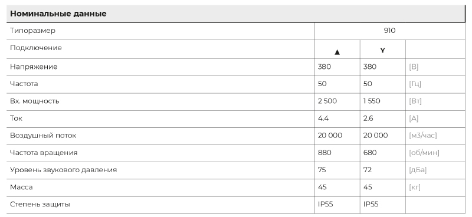Click the delta connection triangle icon

[x=337, y=52]
